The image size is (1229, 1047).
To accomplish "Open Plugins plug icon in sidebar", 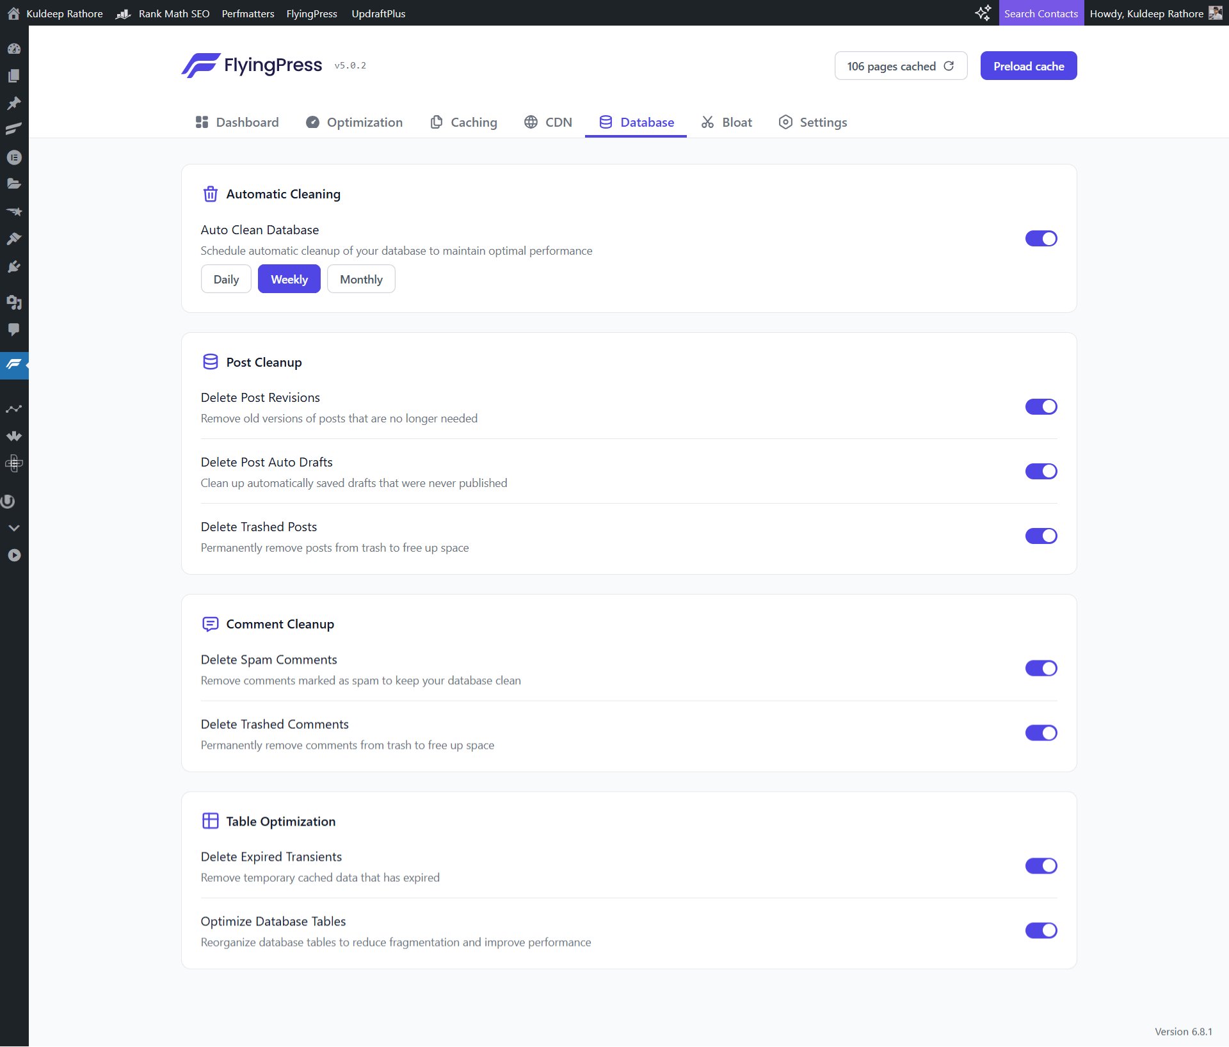I will [x=14, y=266].
